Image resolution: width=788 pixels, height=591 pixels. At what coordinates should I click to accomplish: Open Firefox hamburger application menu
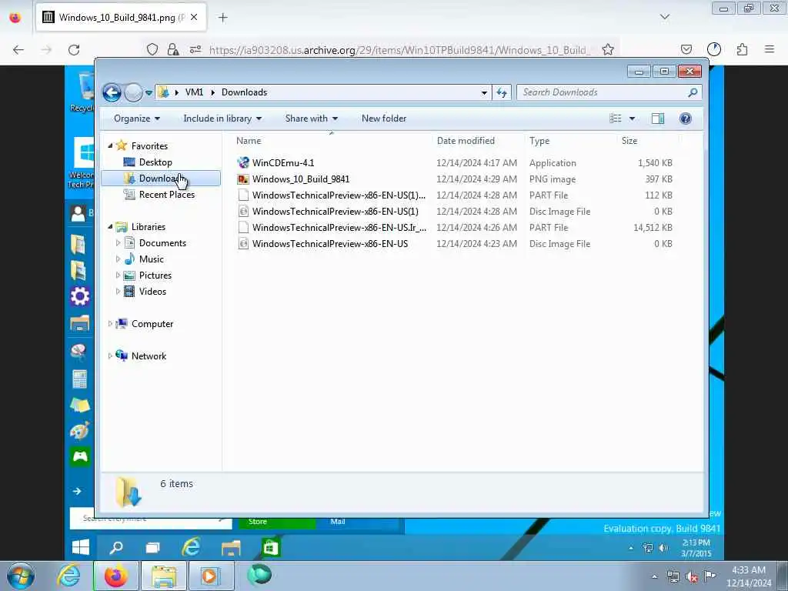click(770, 49)
